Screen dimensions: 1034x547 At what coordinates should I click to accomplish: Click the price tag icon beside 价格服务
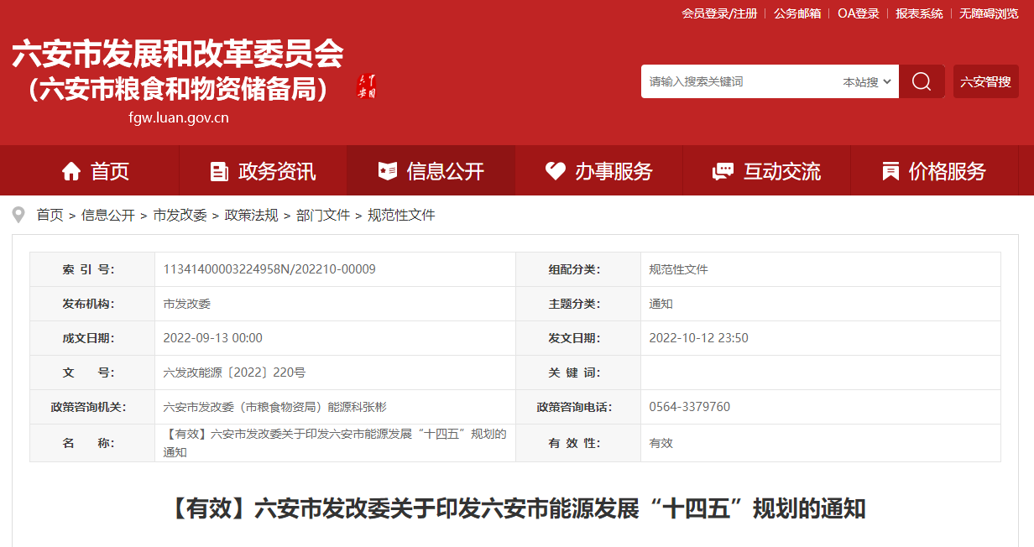click(x=890, y=170)
